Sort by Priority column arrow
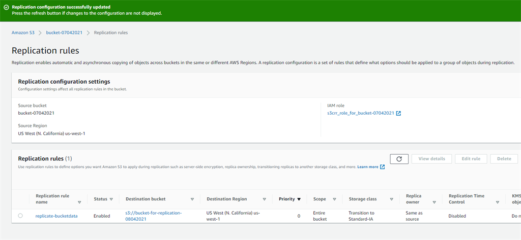 299,199
